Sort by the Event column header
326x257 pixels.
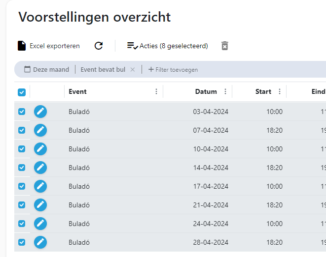pos(77,91)
